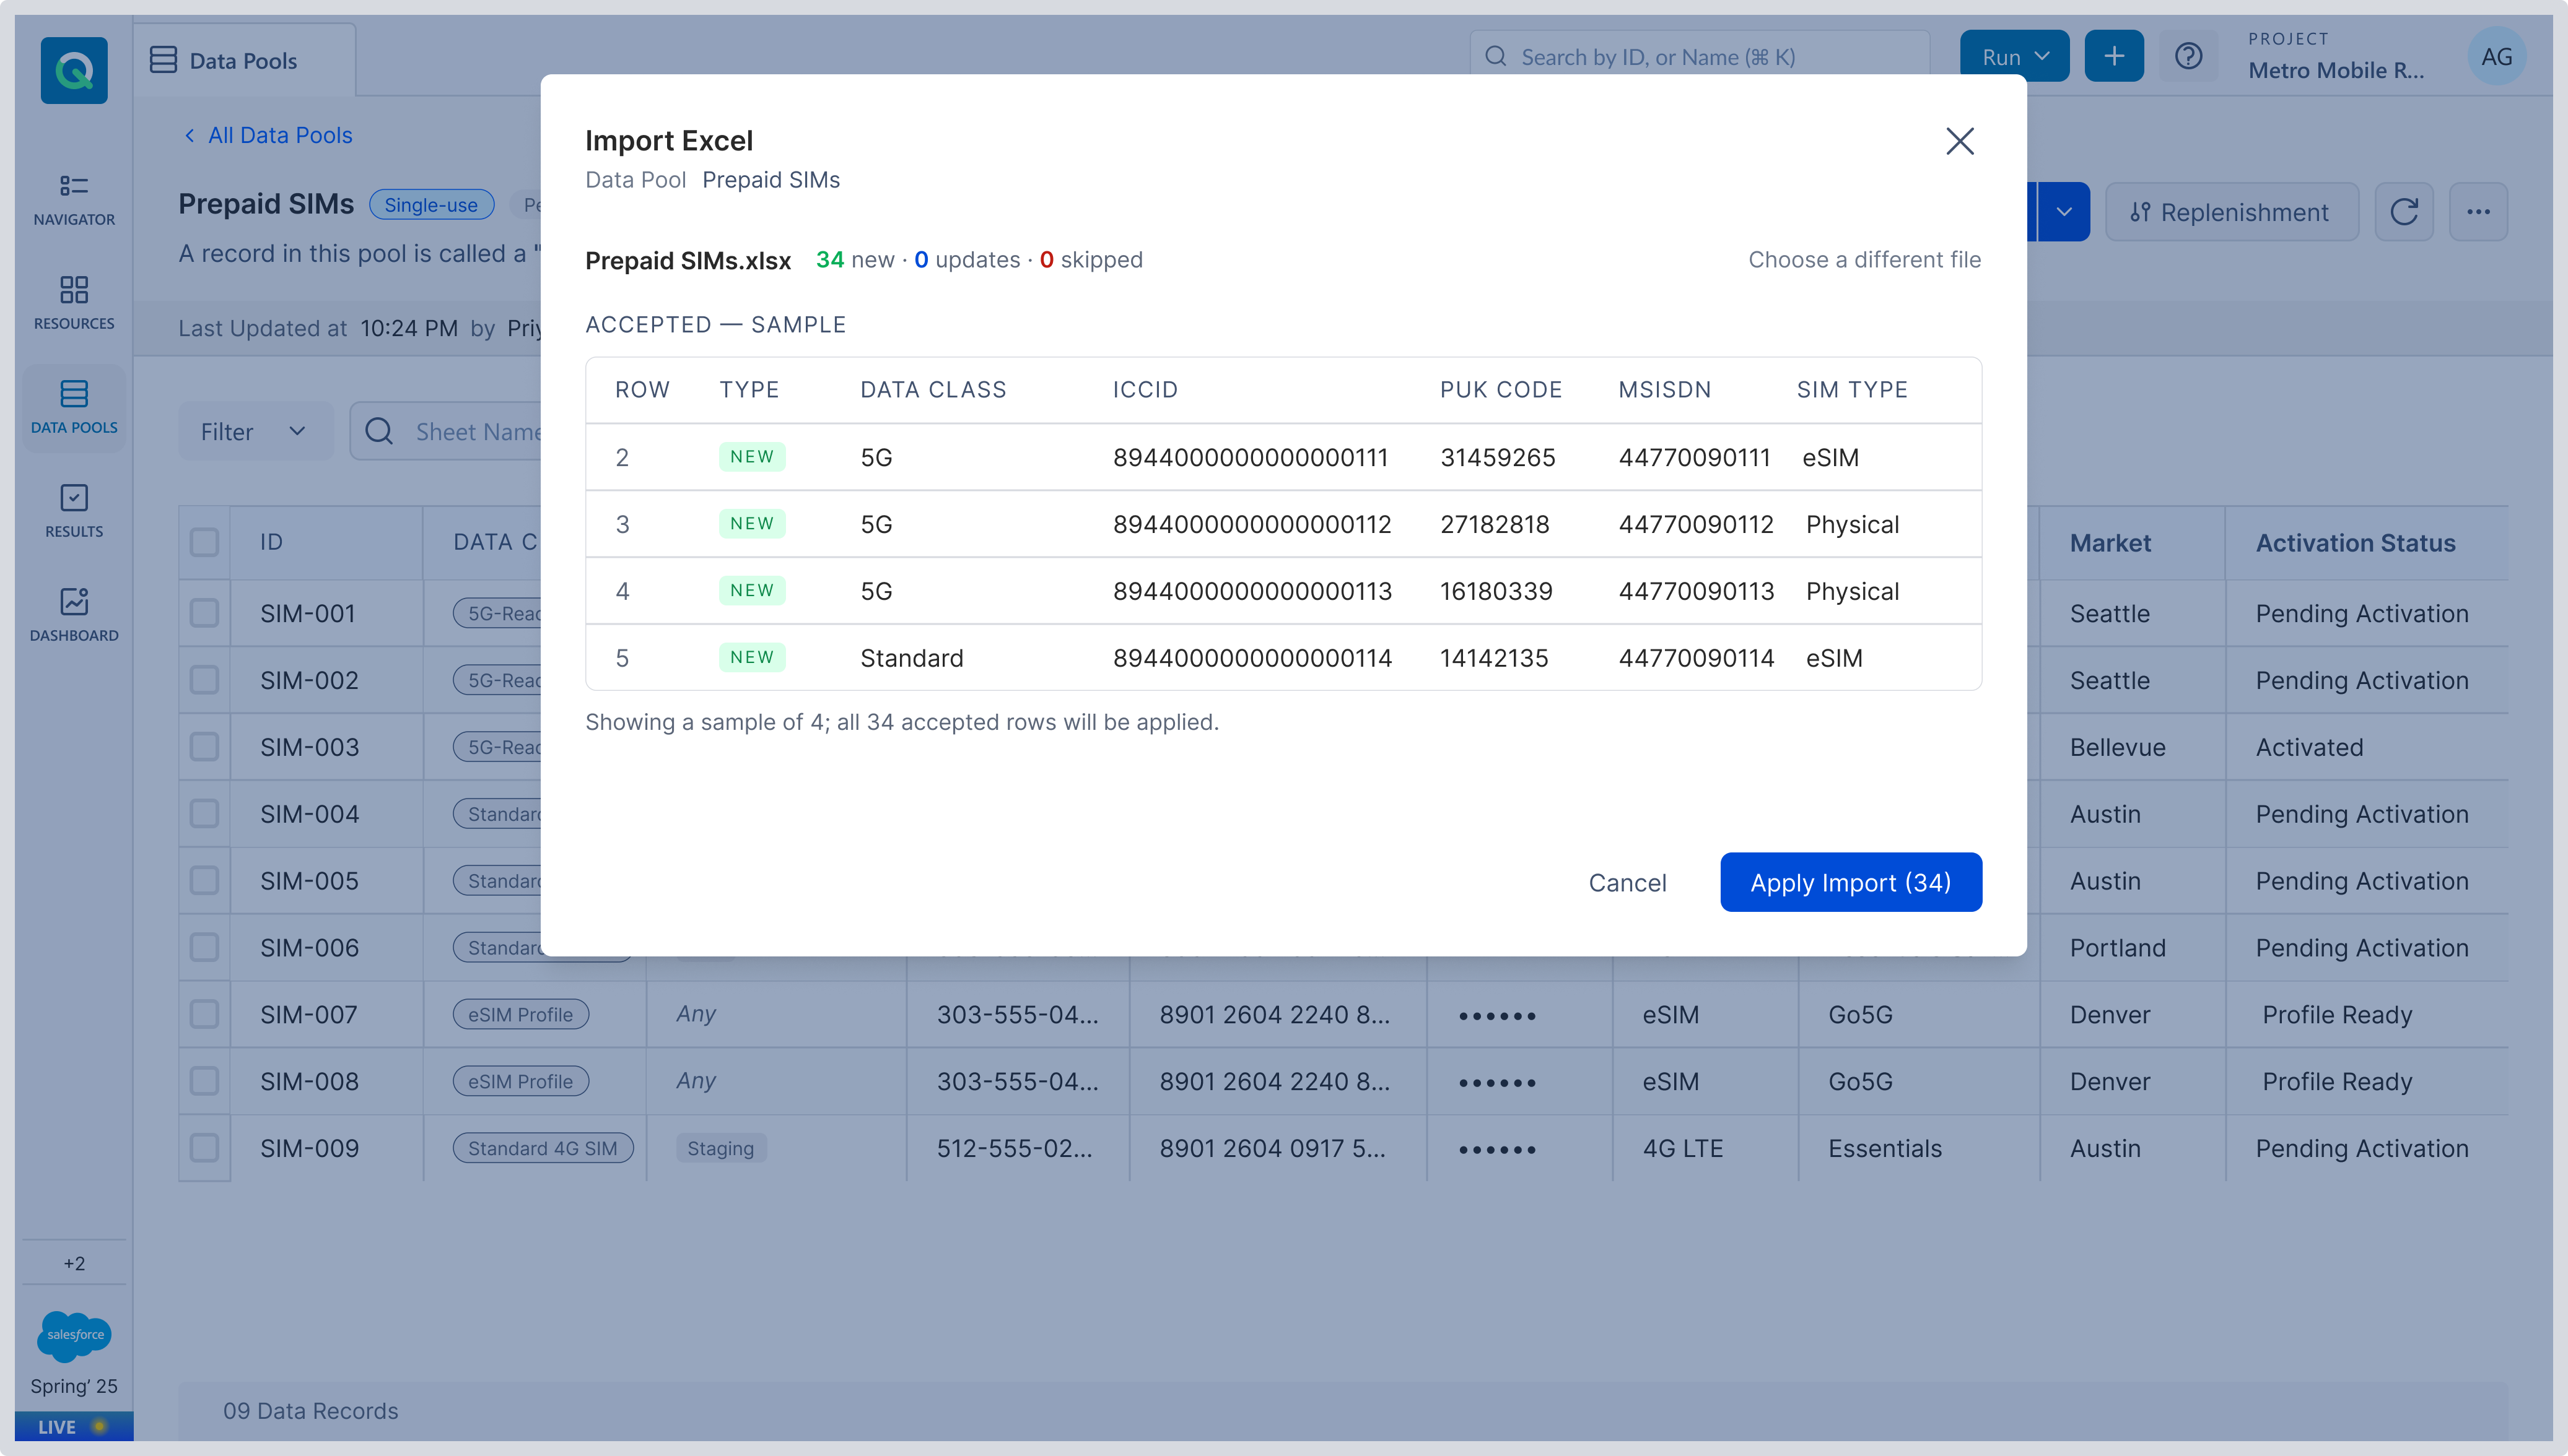Viewport: 2568px width, 1456px height.
Task: Click the Q app logo
Action: pos(74,70)
